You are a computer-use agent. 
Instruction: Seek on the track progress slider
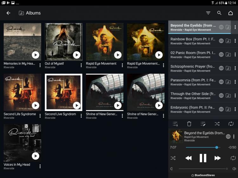tap(203, 147)
